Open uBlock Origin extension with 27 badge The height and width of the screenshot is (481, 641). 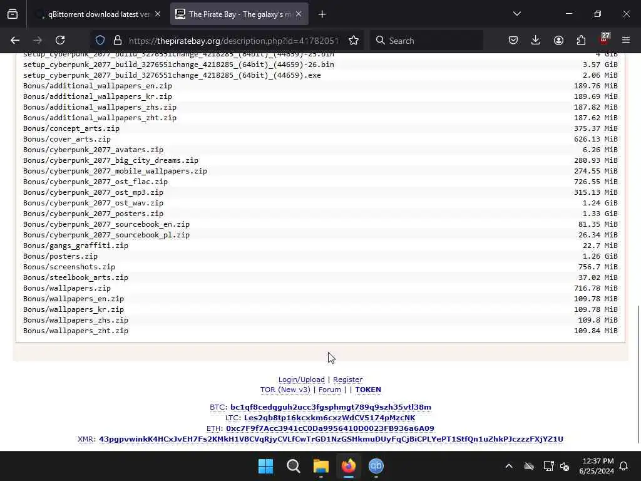tap(604, 39)
